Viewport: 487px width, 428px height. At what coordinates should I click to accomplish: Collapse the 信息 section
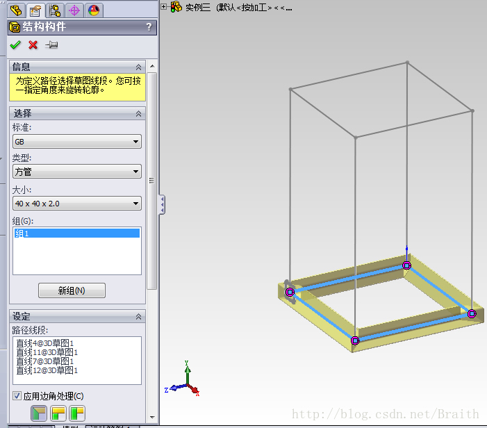coord(138,67)
